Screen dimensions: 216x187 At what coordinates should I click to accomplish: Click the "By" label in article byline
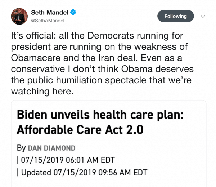(21, 148)
